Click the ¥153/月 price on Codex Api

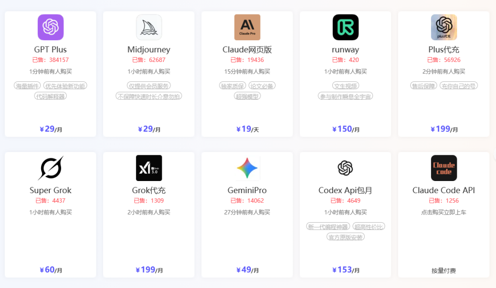[345, 270]
